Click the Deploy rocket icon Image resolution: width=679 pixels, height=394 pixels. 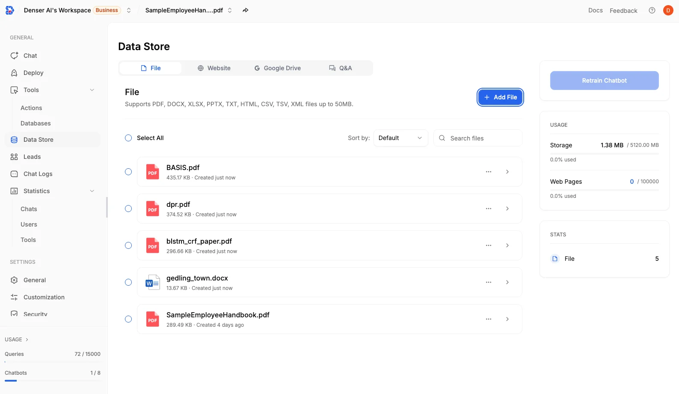click(14, 73)
